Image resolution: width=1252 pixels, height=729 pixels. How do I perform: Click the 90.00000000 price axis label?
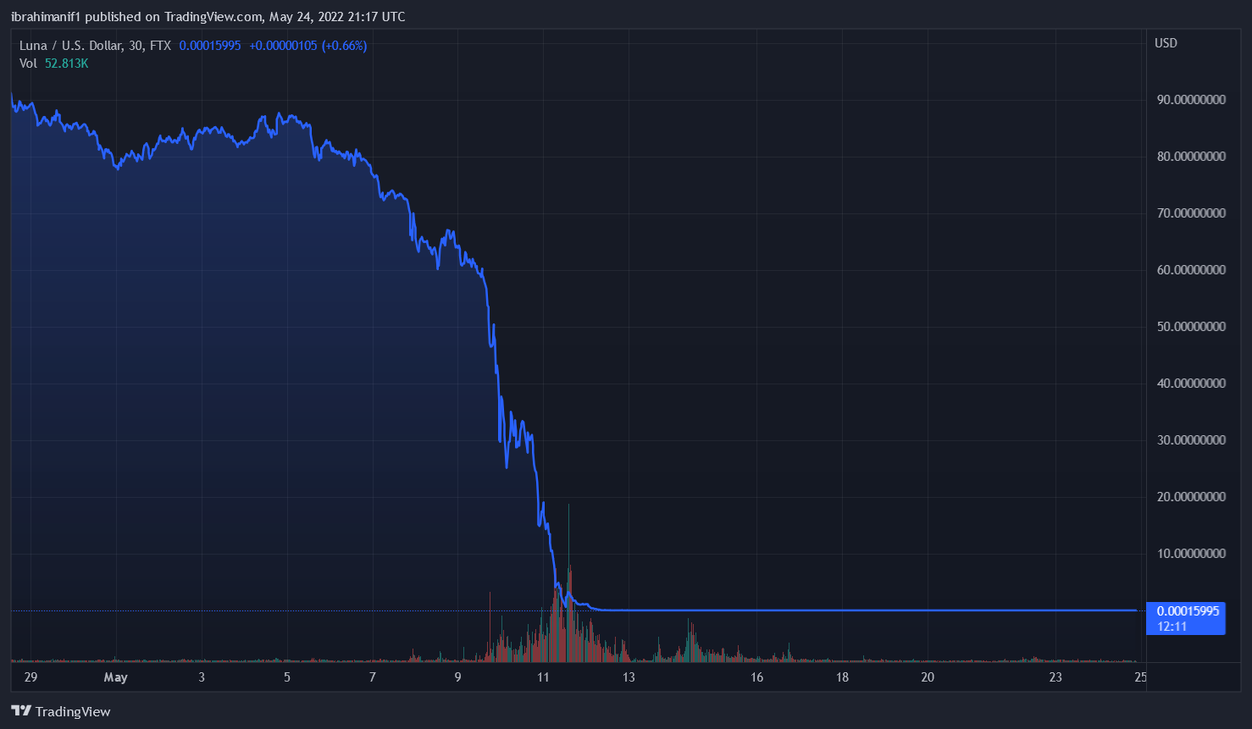(1191, 100)
